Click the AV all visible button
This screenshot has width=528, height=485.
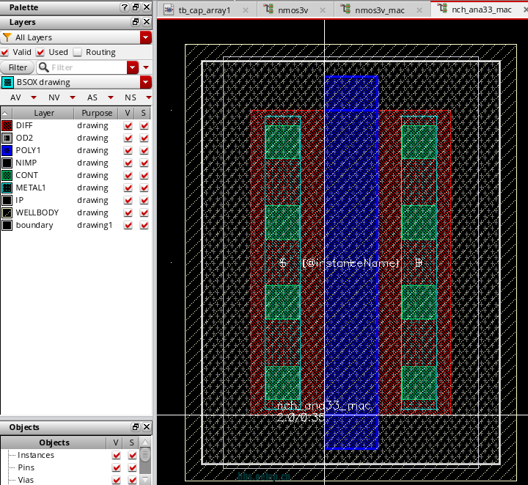(15, 97)
